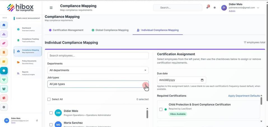Click the Due date mm/dd/yyyy field

pyautogui.click(x=181, y=80)
